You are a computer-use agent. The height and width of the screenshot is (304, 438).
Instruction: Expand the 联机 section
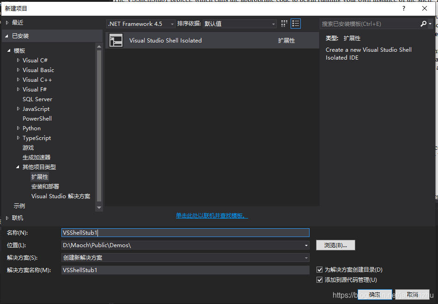pyautogui.click(x=7, y=218)
